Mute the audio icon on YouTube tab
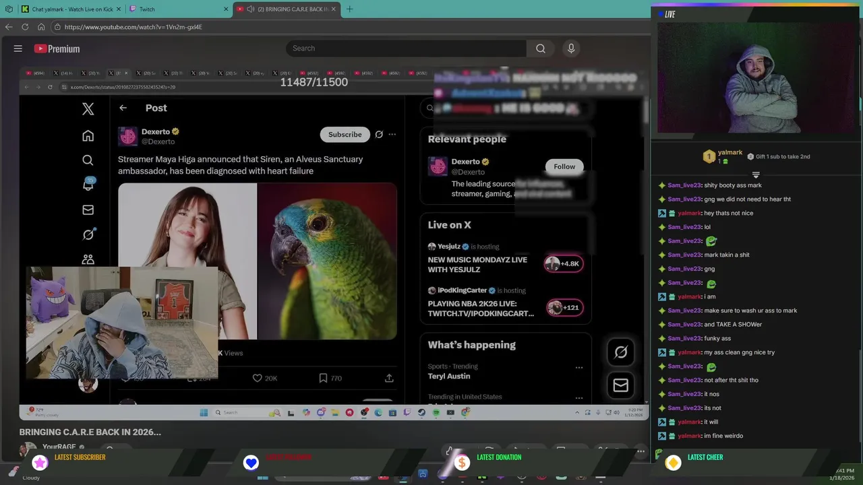 251,9
